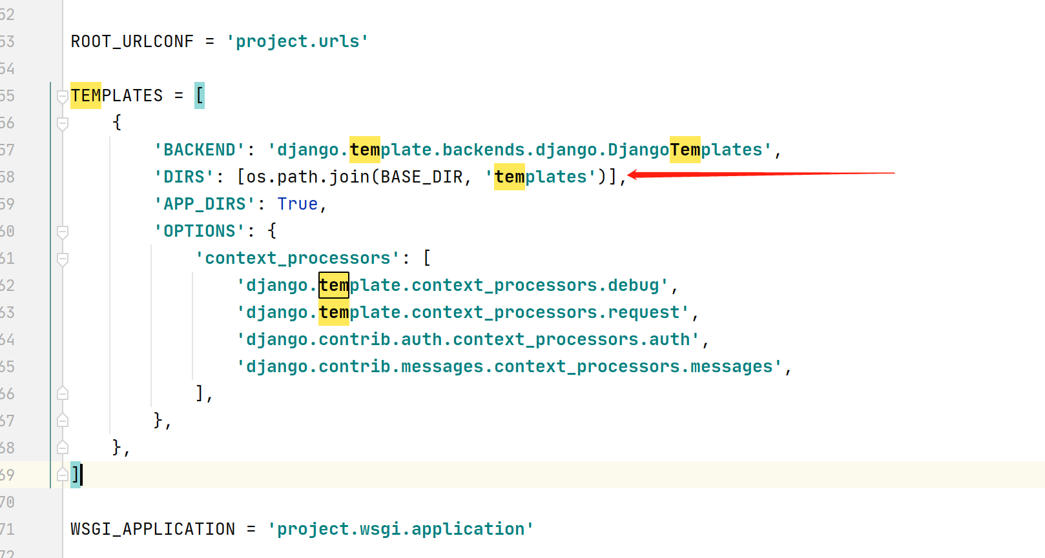Click the 'templates' string on line 58
Image resolution: width=1045 pixels, height=558 pixels.
pos(541,177)
